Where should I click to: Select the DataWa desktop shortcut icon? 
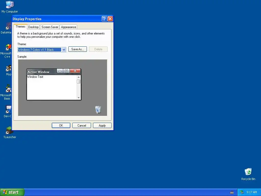(x=6, y=28)
